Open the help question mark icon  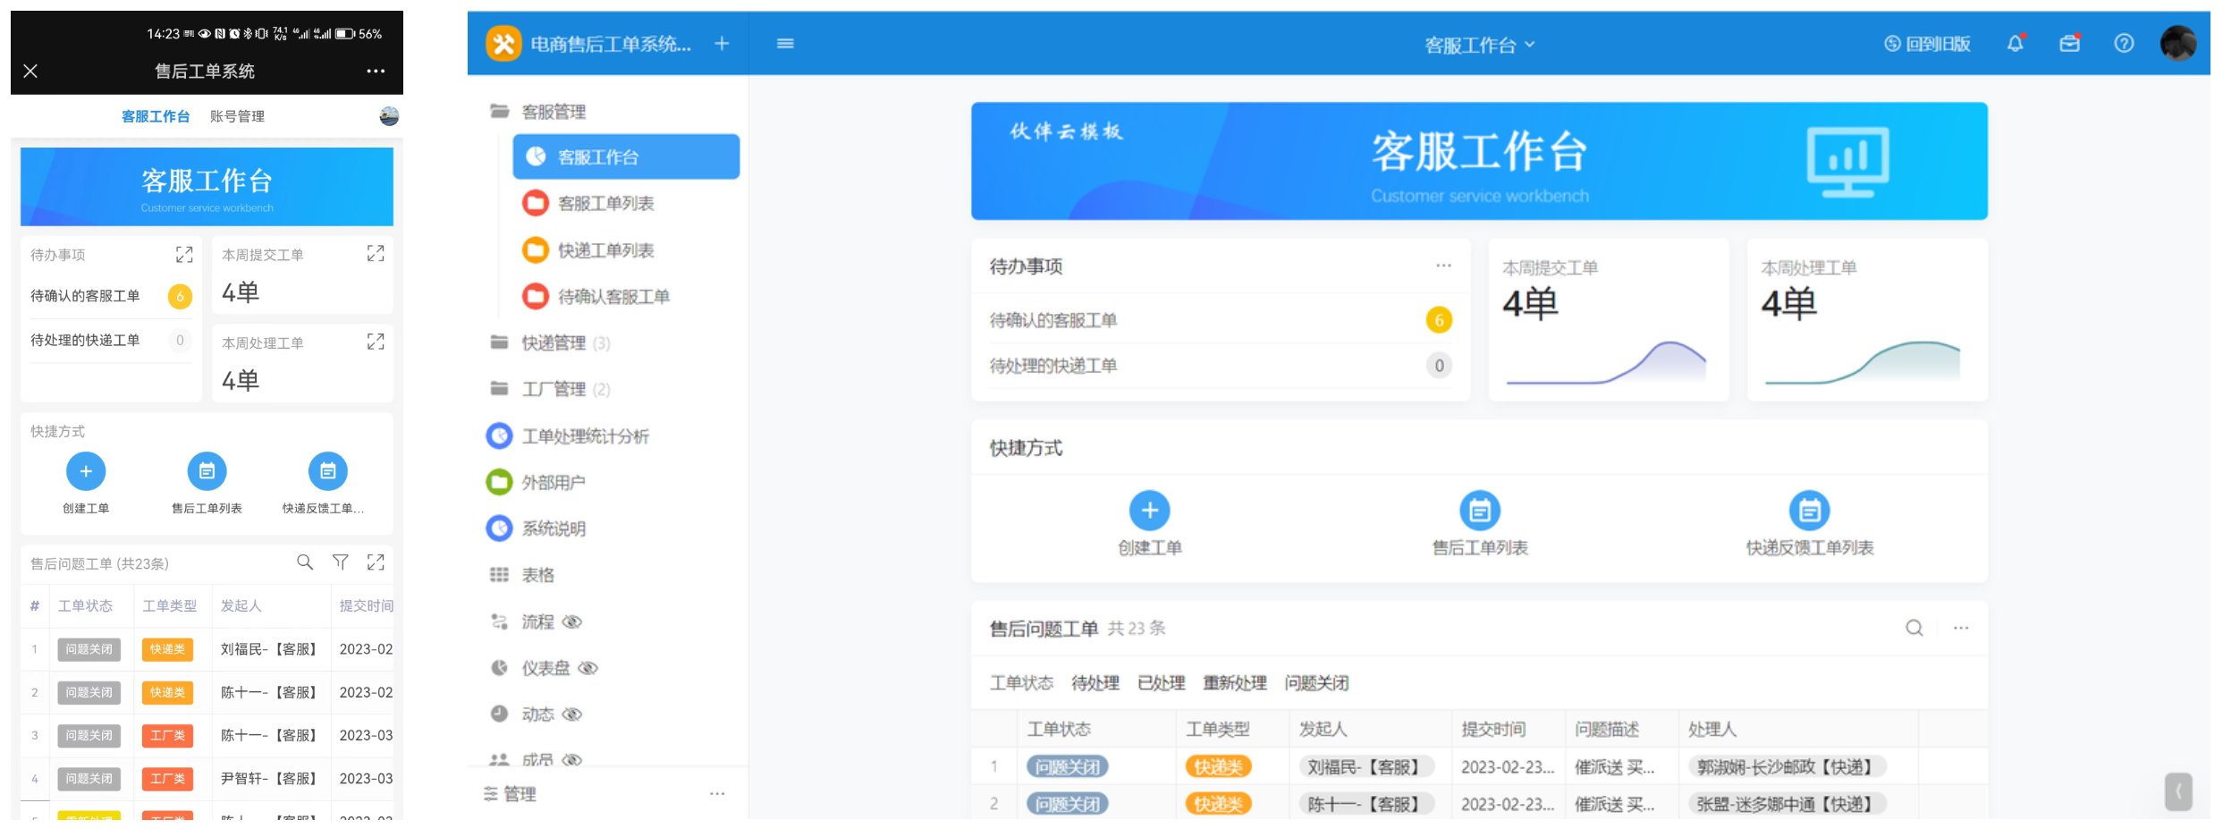click(2124, 43)
